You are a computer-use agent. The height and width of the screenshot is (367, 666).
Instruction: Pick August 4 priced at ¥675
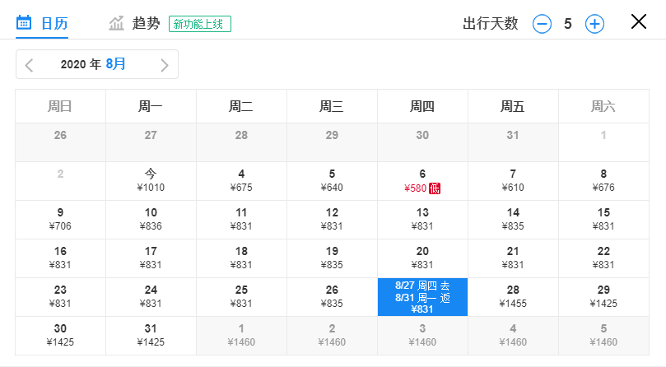click(x=241, y=180)
